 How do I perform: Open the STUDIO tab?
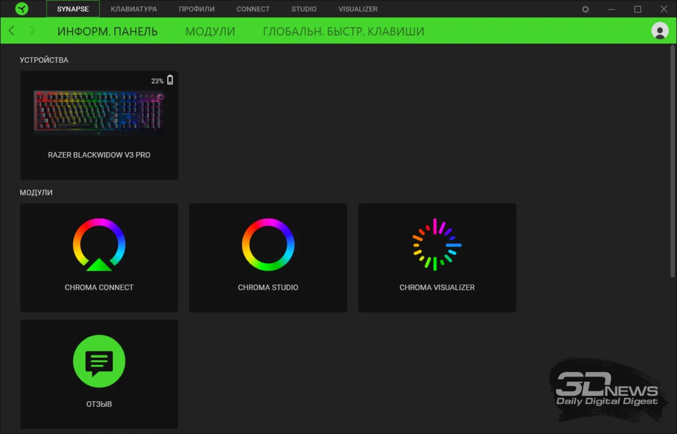coord(304,9)
